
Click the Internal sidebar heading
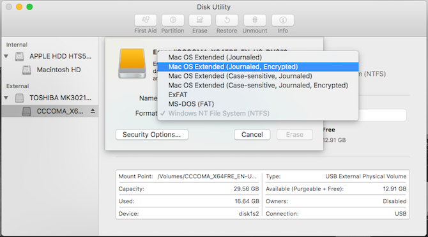pyautogui.click(x=17, y=45)
